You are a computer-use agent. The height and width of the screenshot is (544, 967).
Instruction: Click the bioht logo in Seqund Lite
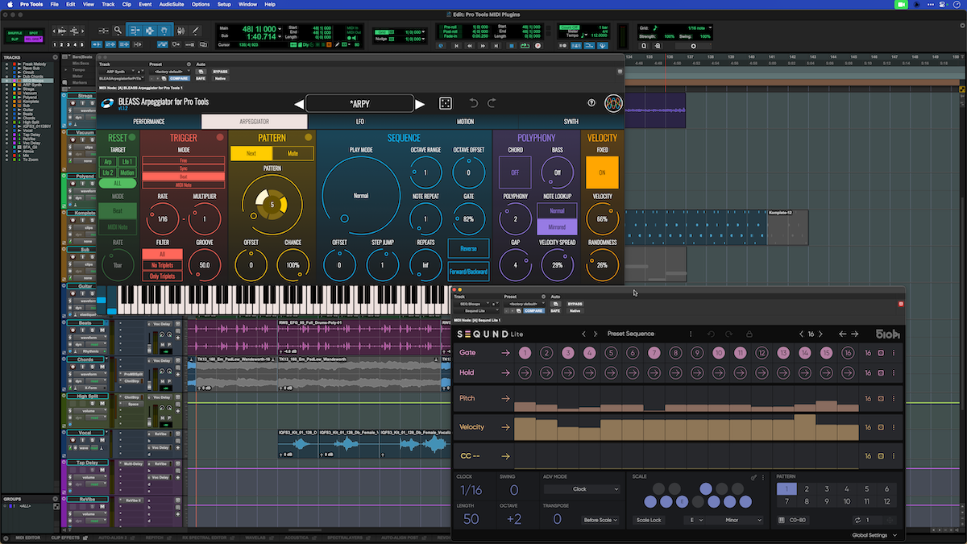click(x=887, y=333)
